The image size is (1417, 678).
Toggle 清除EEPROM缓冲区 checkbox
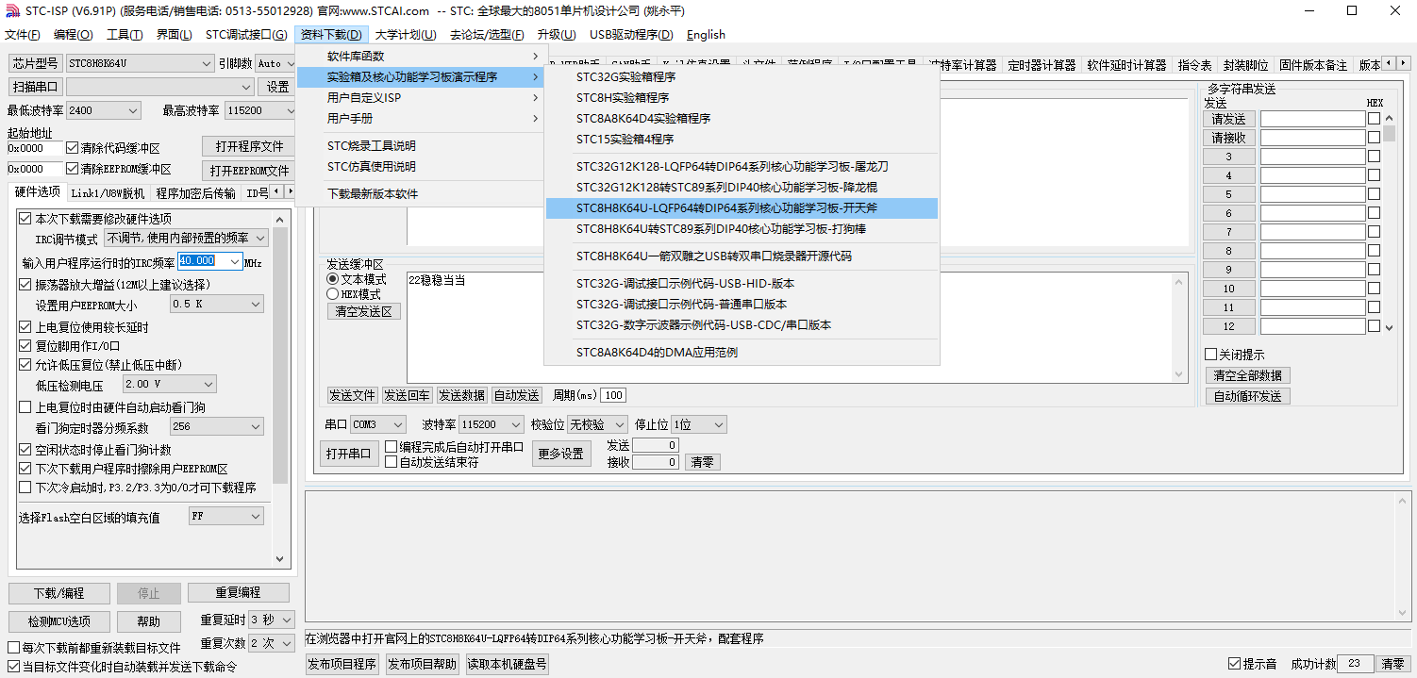tap(72, 170)
